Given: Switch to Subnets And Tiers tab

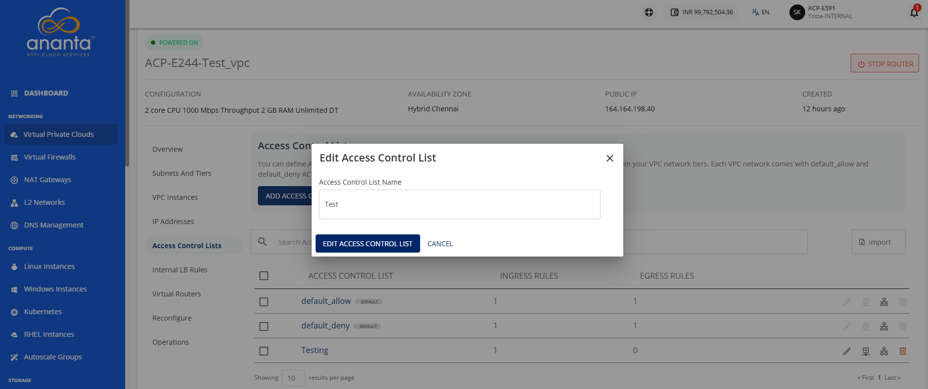Looking at the screenshot, I should point(182,173).
